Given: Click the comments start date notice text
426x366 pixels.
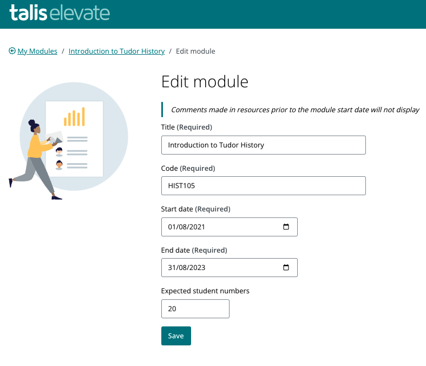Looking at the screenshot, I should [x=295, y=110].
